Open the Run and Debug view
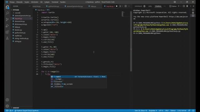Image resolution: width=200 pixels, height=112 pixels. coord(7,26)
